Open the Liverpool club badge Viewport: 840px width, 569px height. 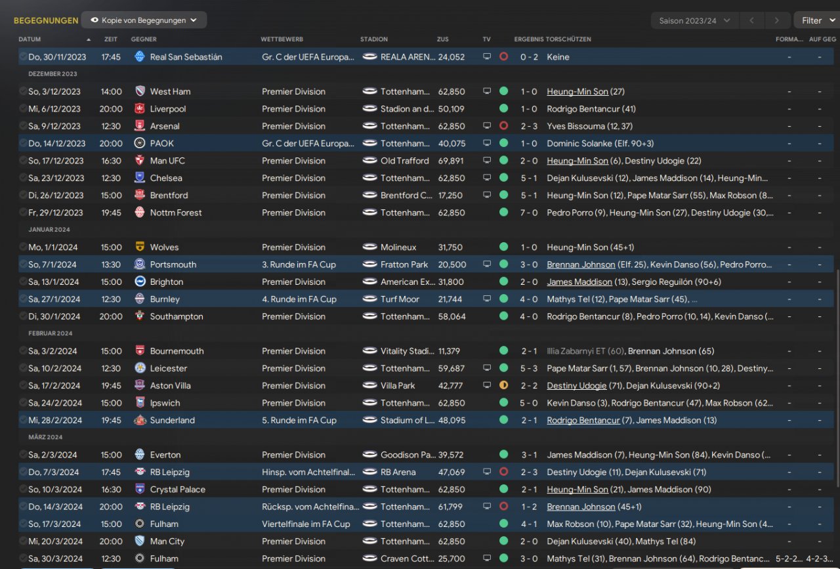pyautogui.click(x=139, y=109)
